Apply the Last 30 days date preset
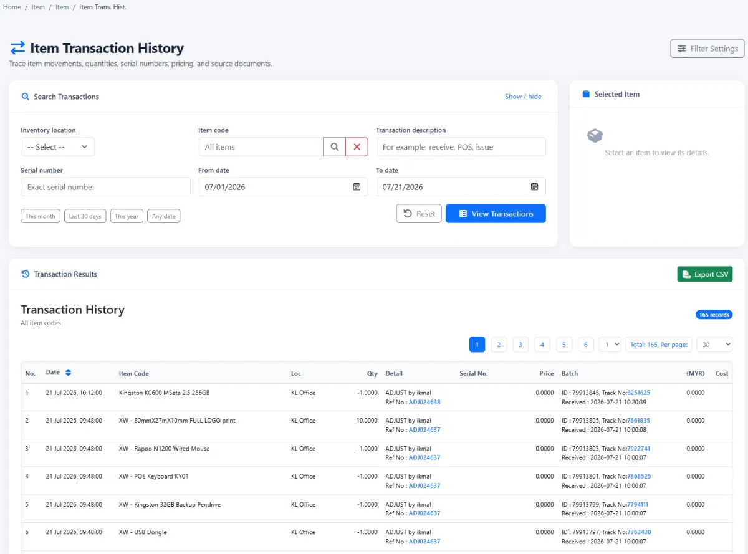Image resolution: width=748 pixels, height=554 pixels. tap(85, 216)
